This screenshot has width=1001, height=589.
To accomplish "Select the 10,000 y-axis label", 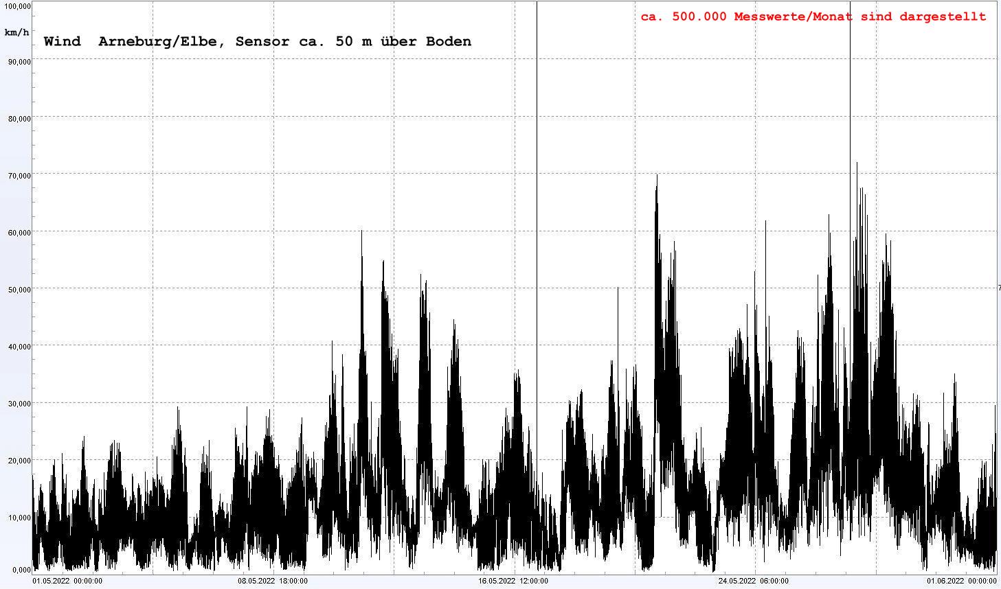I will [x=19, y=518].
